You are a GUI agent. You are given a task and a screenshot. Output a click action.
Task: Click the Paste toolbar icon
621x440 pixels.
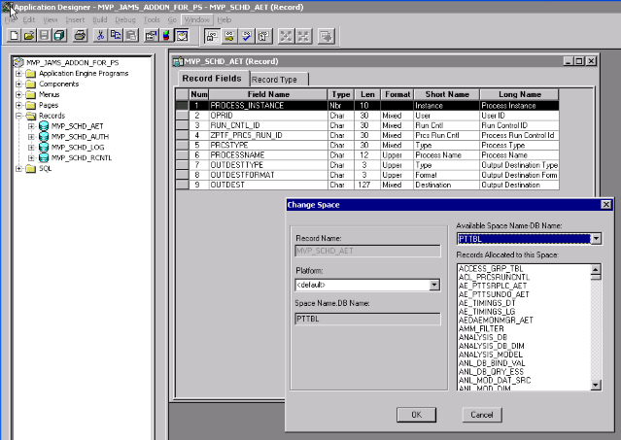pyautogui.click(x=131, y=36)
